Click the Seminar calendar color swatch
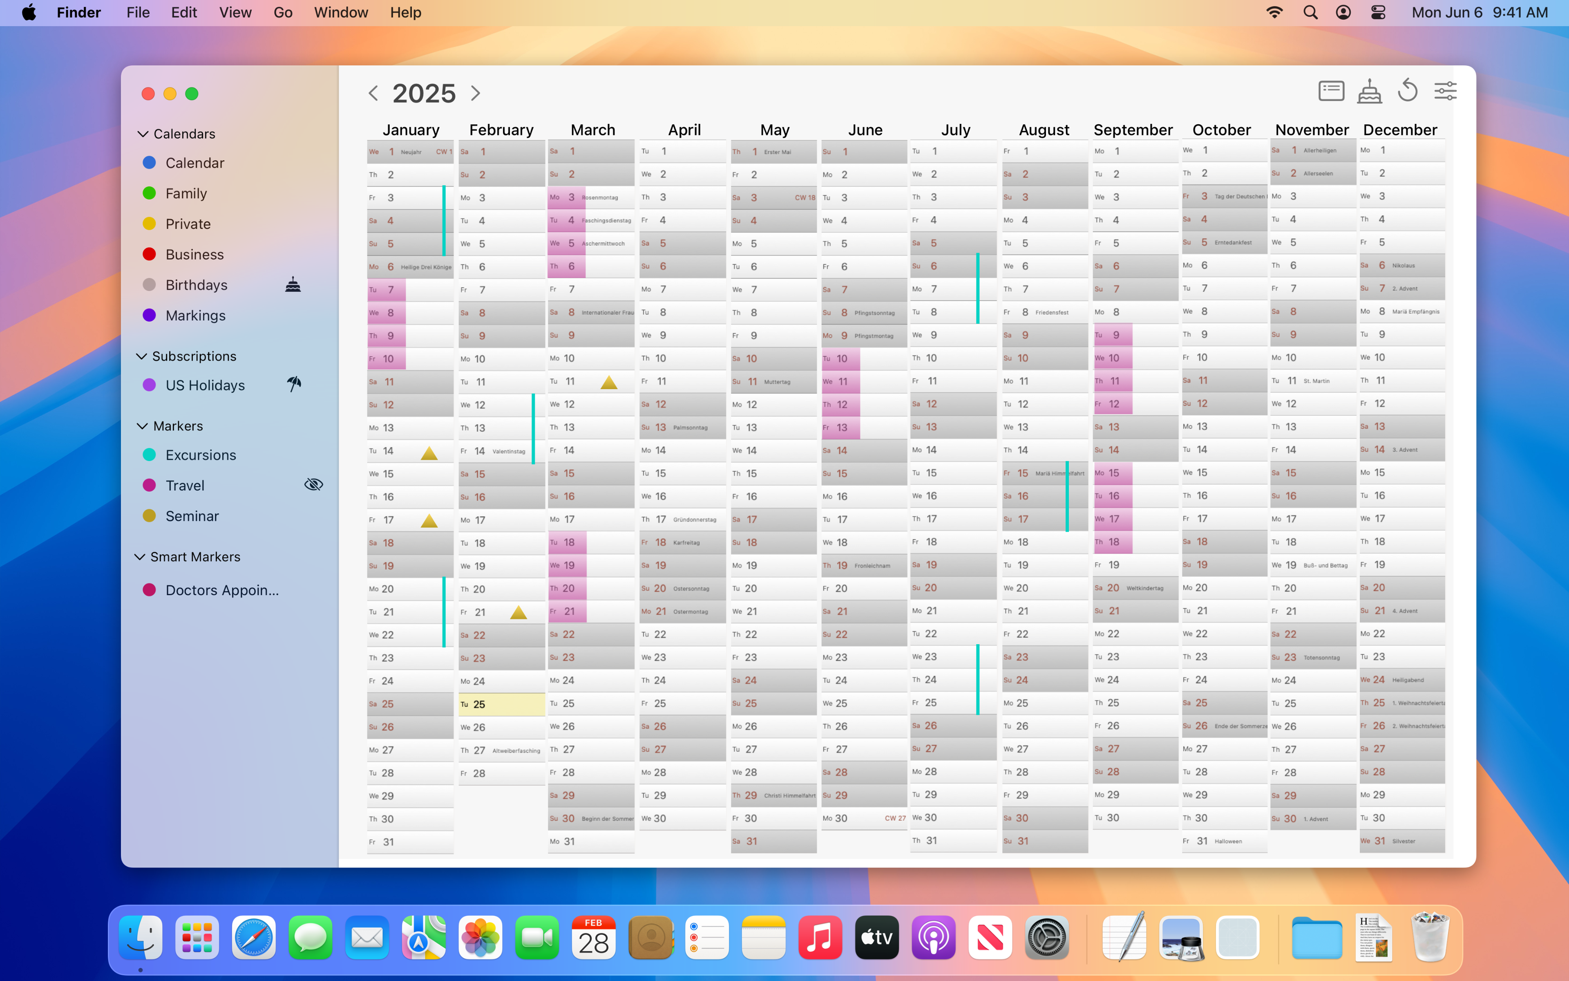 [x=150, y=516]
